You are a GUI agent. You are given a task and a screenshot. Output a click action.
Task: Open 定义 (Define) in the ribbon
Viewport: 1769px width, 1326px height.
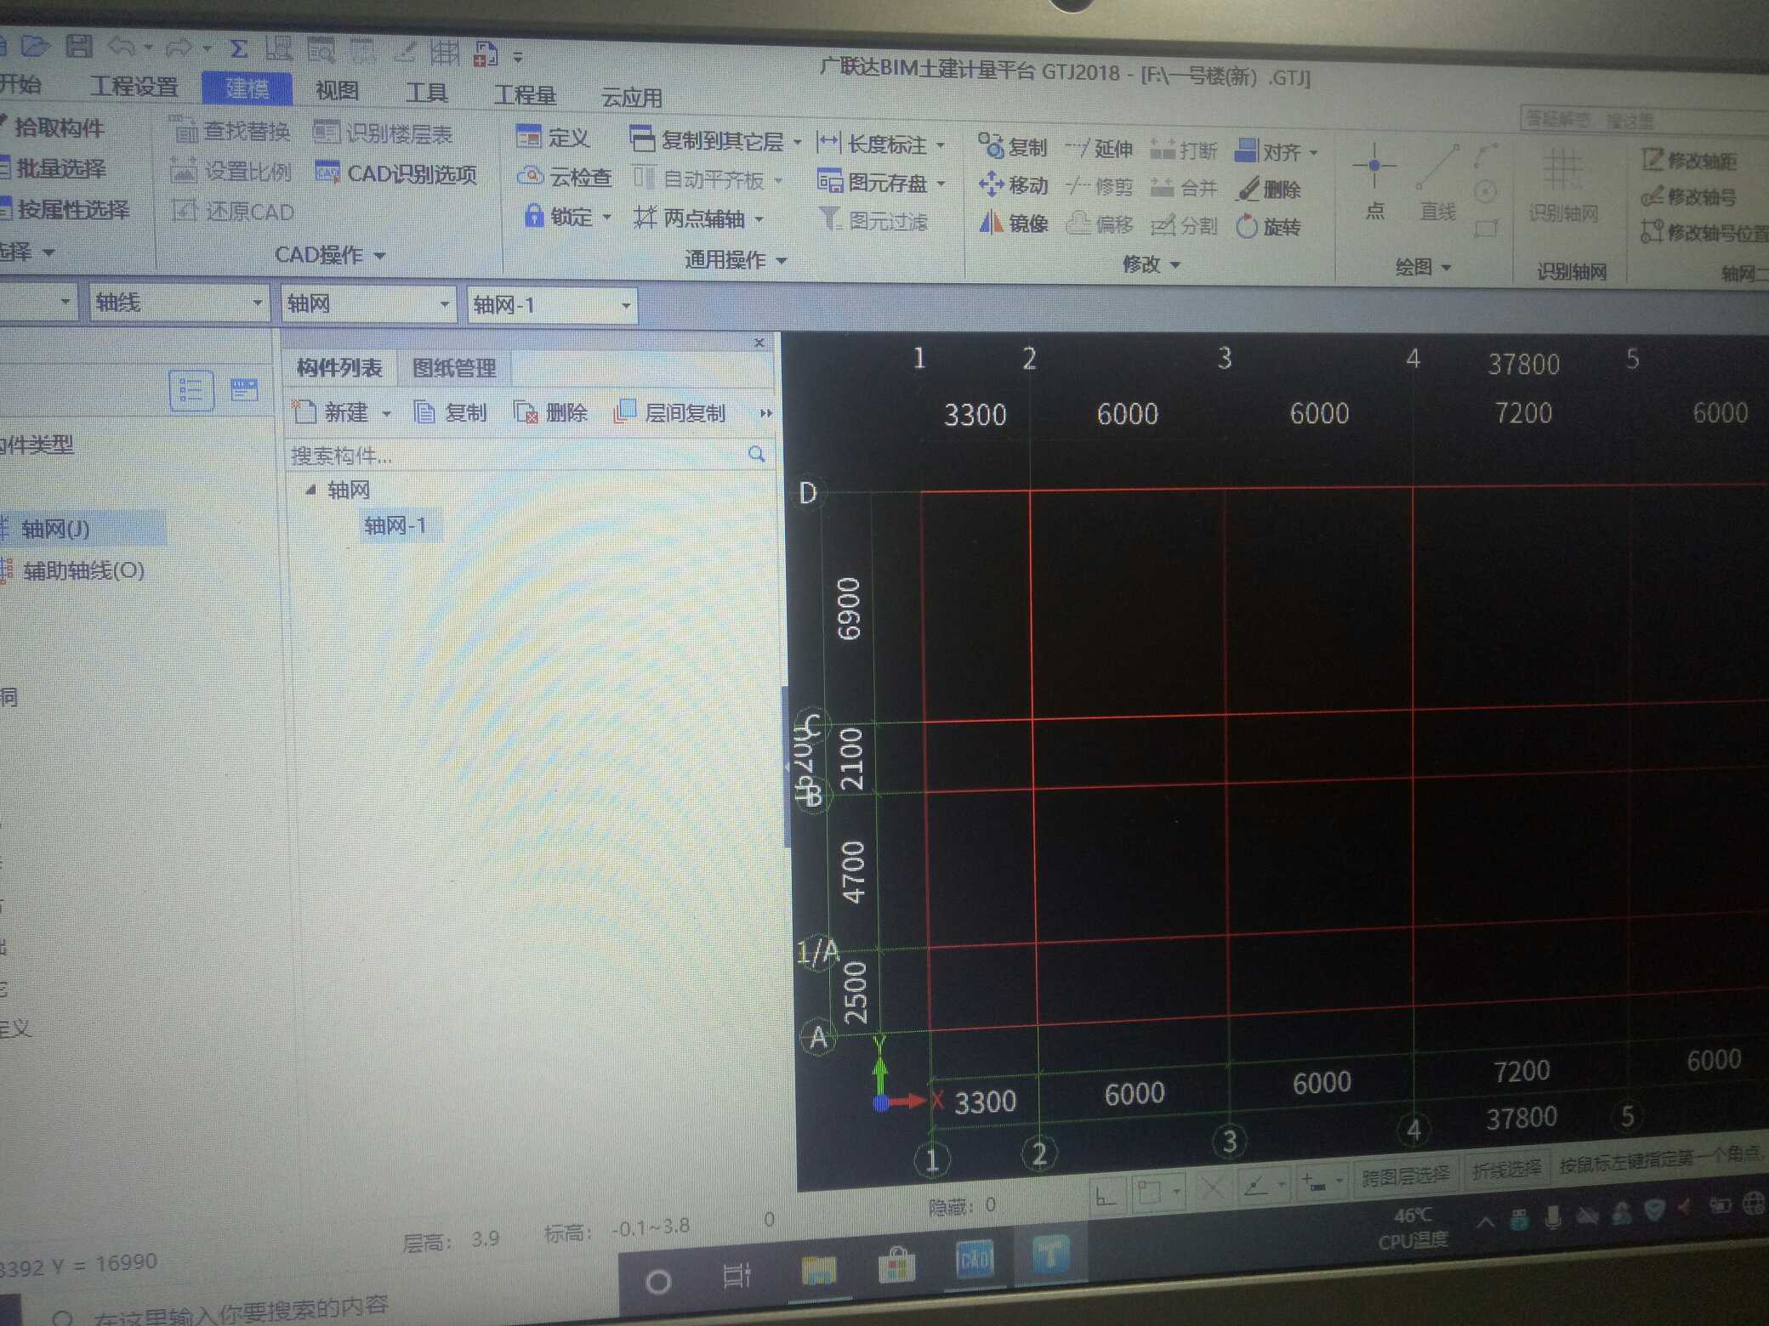pos(553,137)
